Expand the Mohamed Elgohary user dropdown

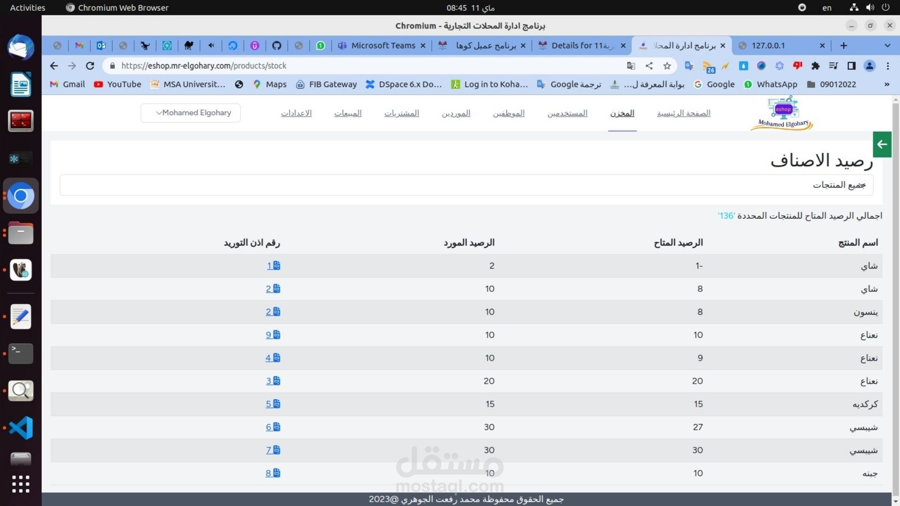tap(191, 113)
